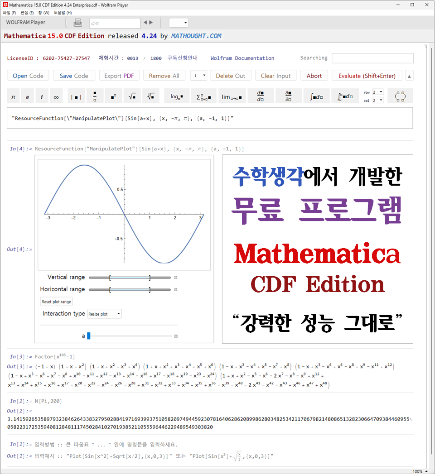435x475 pixels.
Task: Click the Vertical range slider
Action: click(130, 278)
